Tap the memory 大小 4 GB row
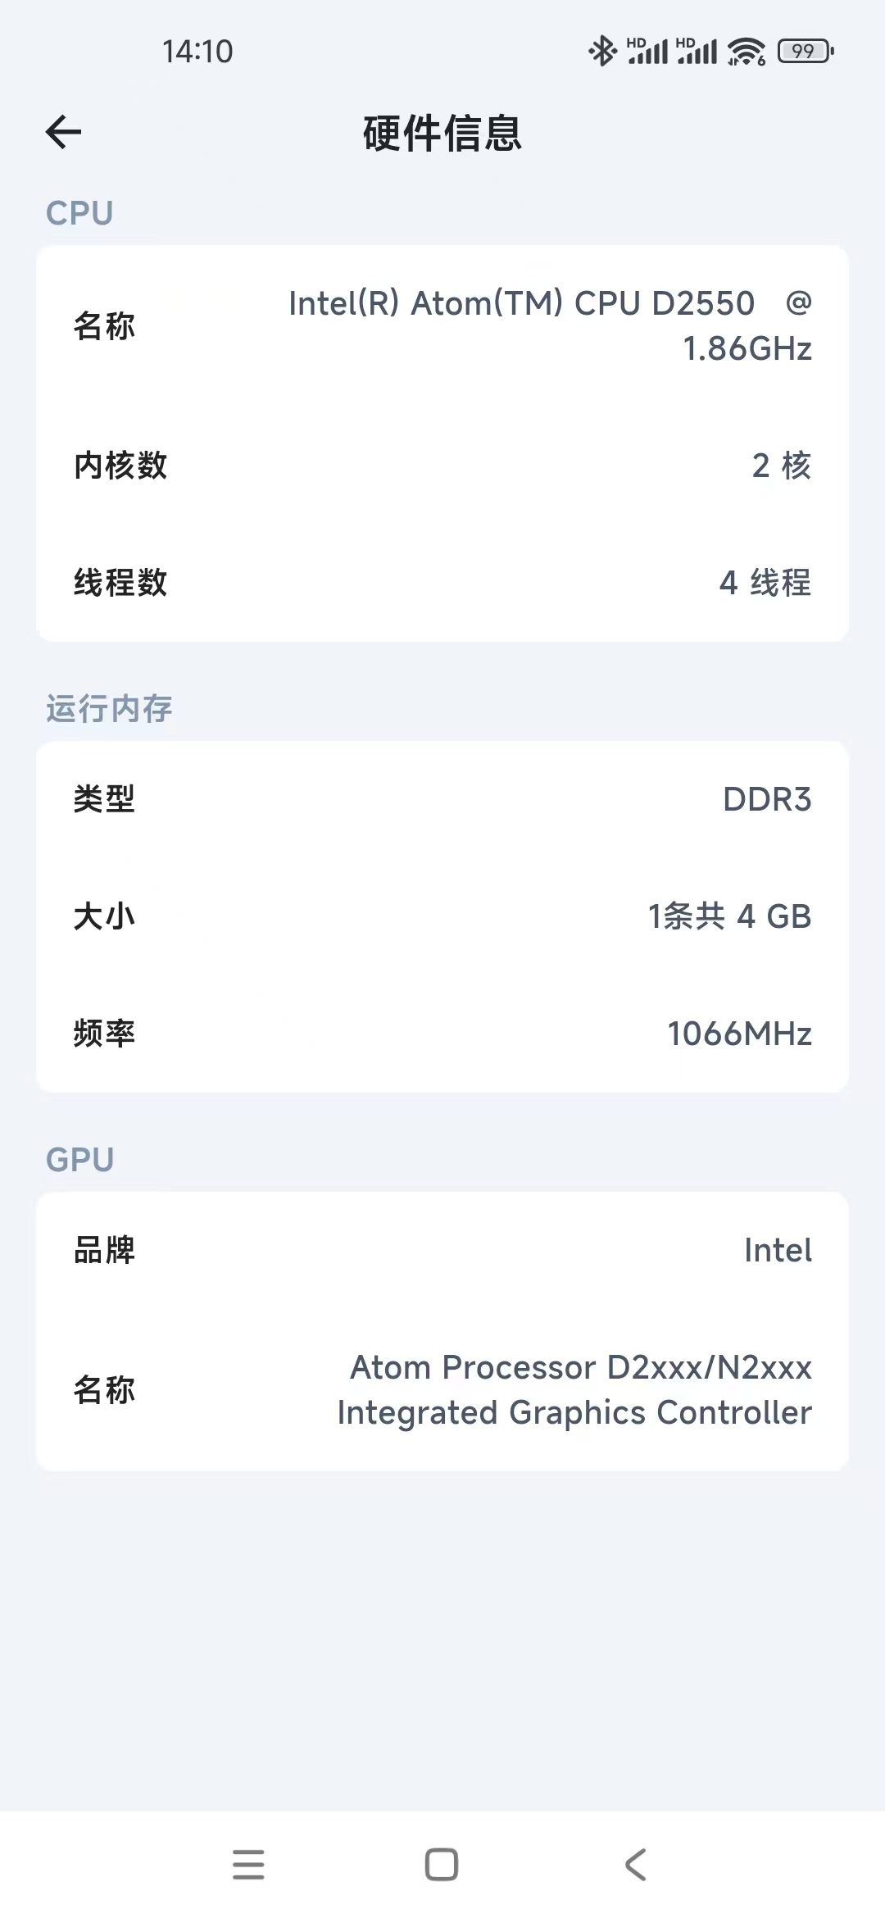The width and height of the screenshot is (885, 1918). pos(442,916)
